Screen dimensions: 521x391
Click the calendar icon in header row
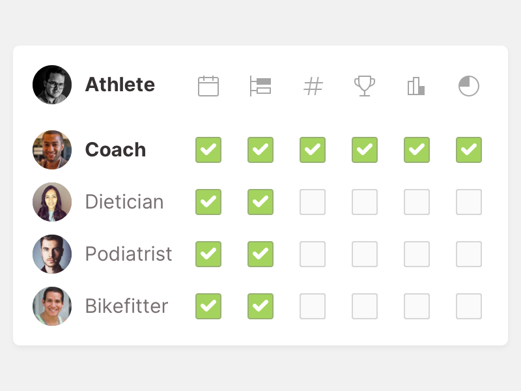pos(208,86)
